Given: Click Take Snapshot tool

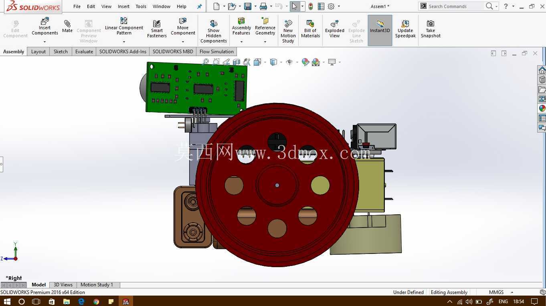Looking at the screenshot, I should 431,29.
